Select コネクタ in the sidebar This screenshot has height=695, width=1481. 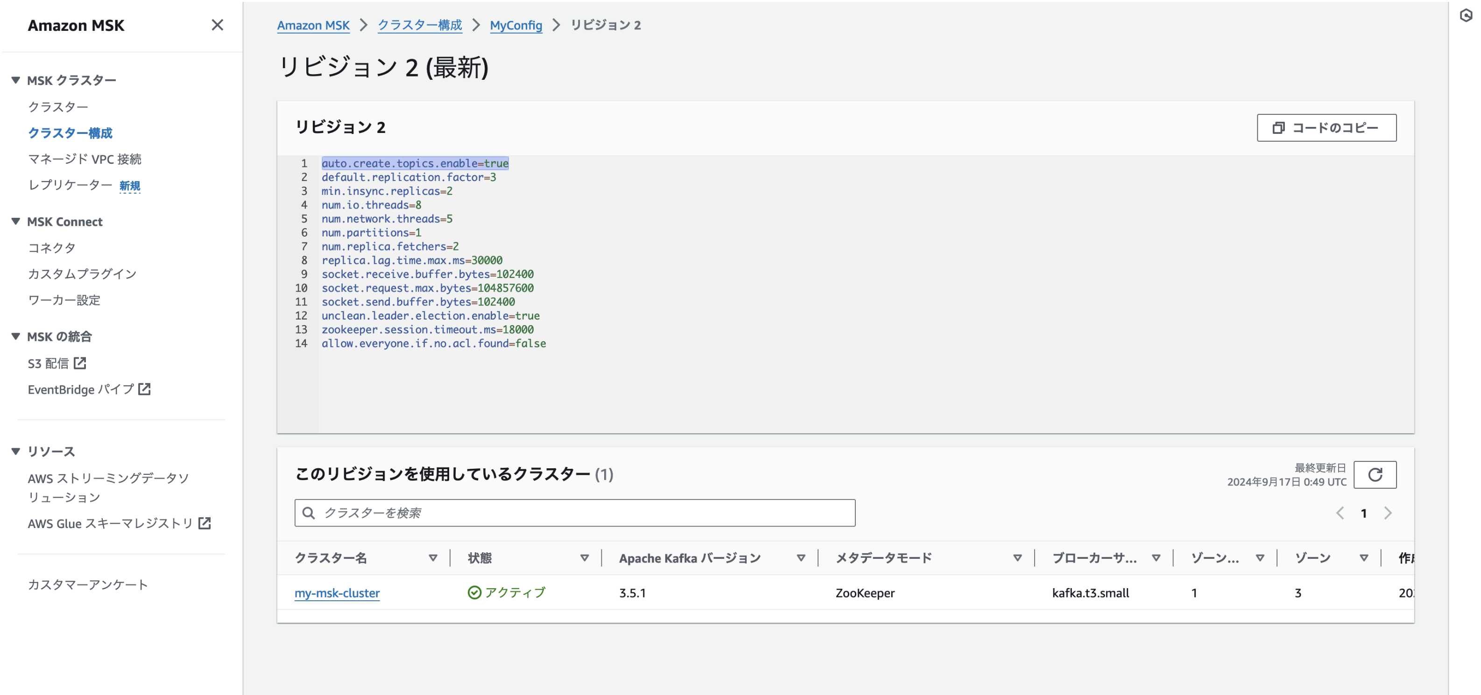tap(52, 247)
